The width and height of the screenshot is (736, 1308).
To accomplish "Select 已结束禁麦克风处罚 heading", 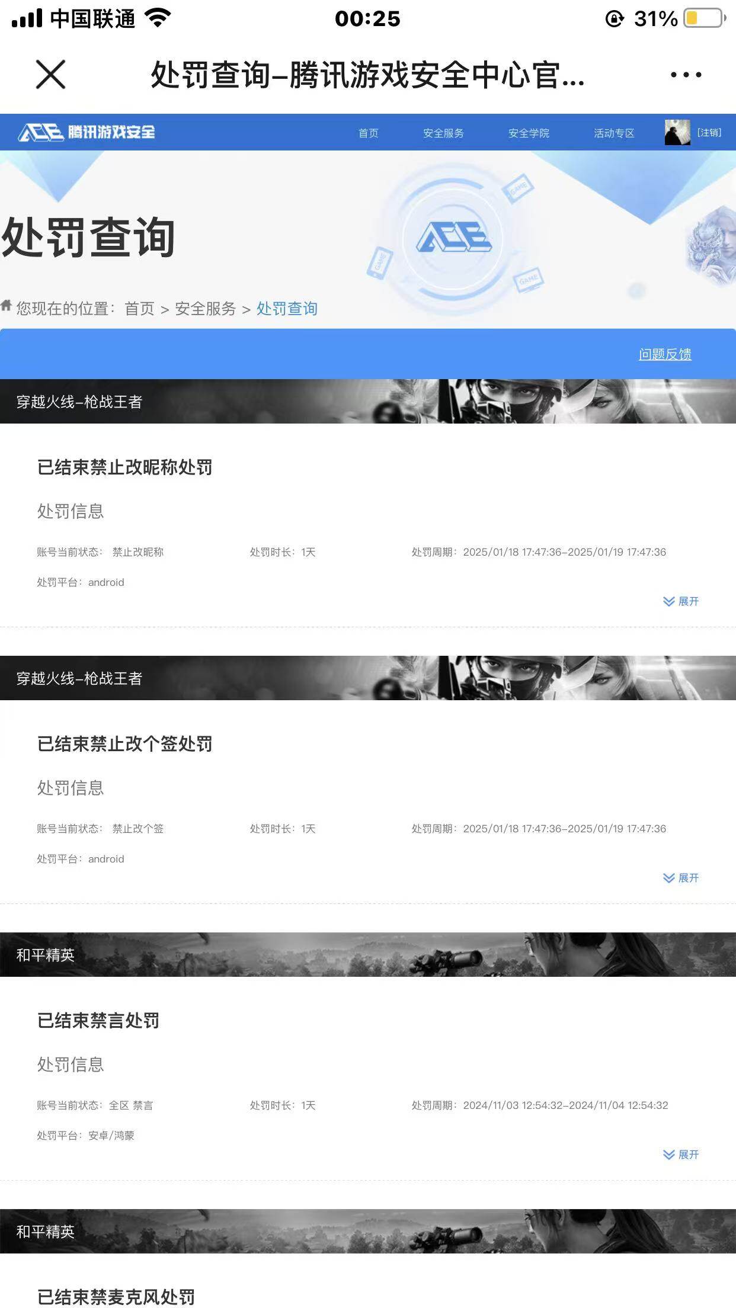I will [116, 1297].
